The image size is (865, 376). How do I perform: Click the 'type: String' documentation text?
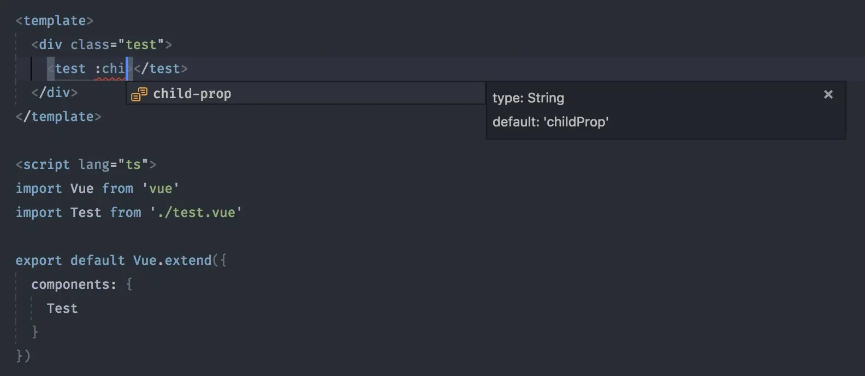[x=528, y=98]
